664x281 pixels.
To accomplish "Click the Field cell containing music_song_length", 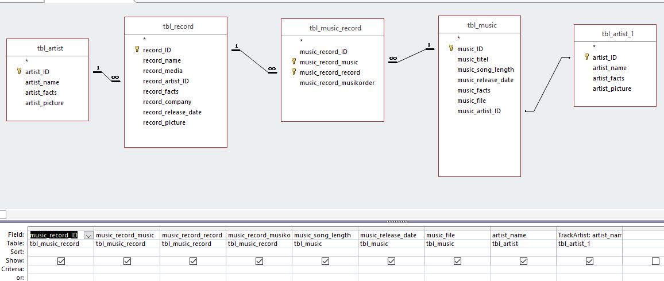I will click(x=325, y=235).
